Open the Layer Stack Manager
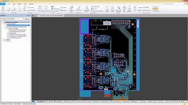 point(118,9)
